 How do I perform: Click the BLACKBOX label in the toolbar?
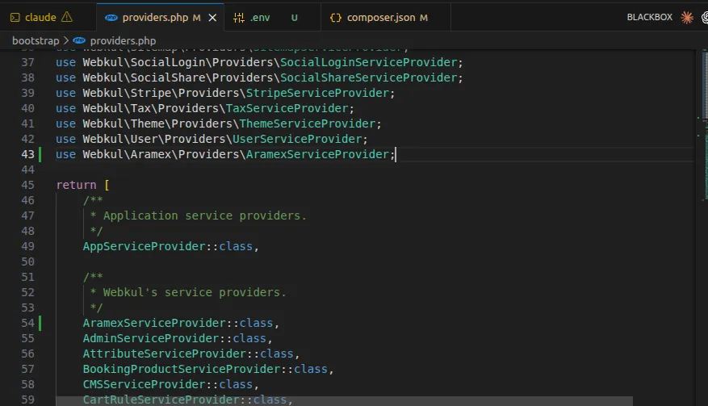[649, 17]
